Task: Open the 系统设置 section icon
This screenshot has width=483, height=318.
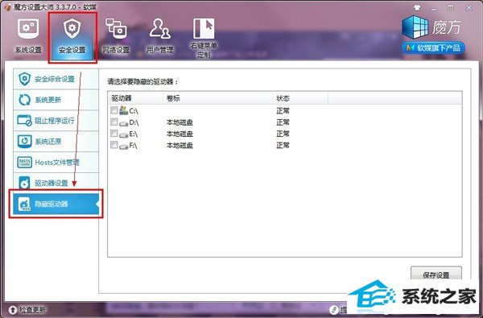Action: tap(28, 29)
